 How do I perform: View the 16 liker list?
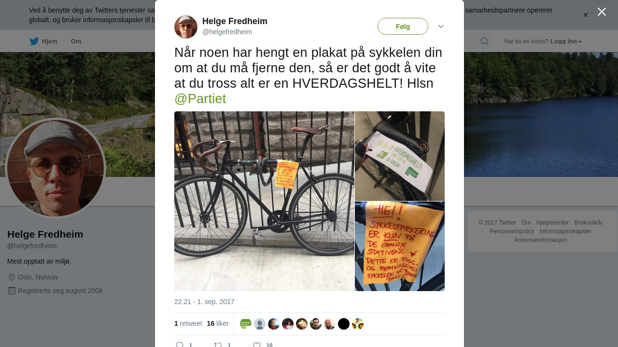pyautogui.click(x=218, y=323)
